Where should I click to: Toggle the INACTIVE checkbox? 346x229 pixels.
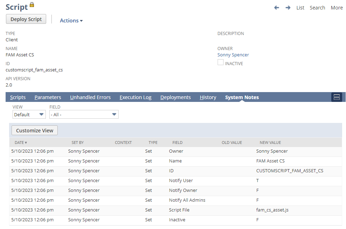click(220, 62)
